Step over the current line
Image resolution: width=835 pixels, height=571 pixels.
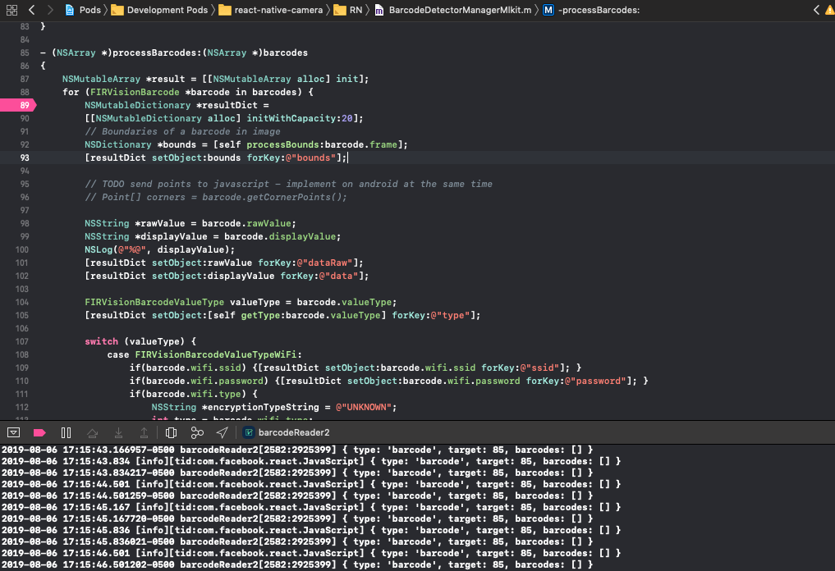(94, 432)
